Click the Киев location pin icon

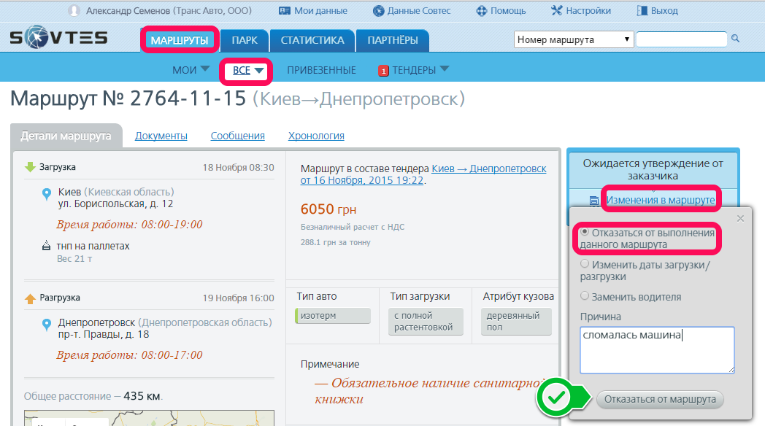tap(46, 194)
